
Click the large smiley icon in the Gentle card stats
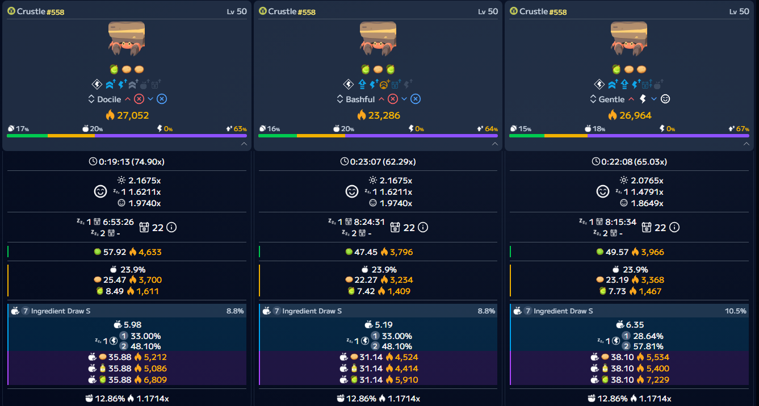602,191
